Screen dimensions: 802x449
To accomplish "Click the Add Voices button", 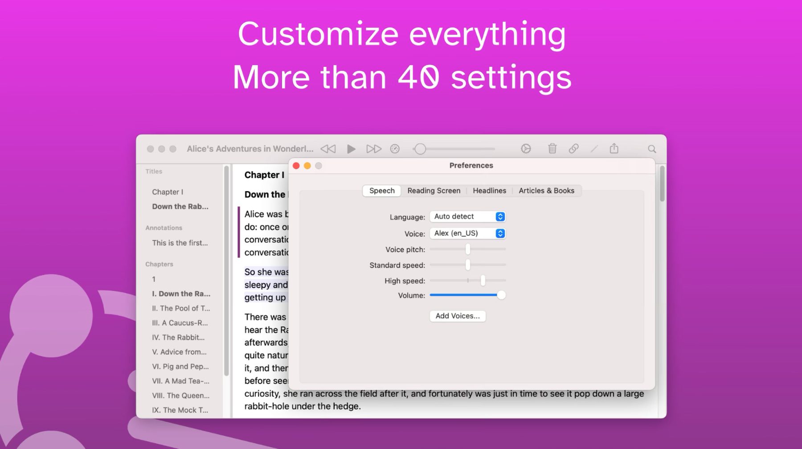I will [458, 316].
